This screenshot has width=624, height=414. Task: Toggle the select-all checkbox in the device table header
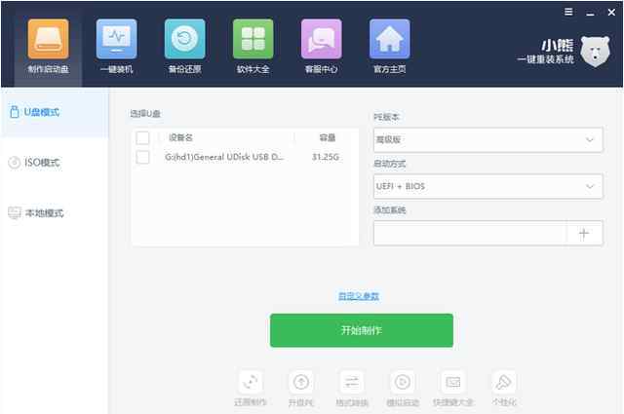click(142, 138)
